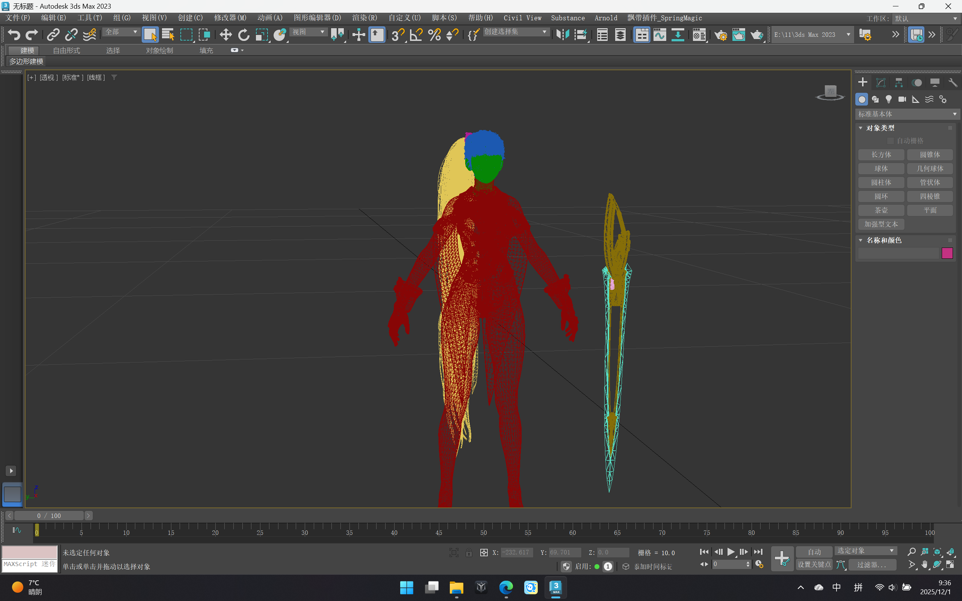Image resolution: width=962 pixels, height=601 pixels.
Task: Select the Rotate tool
Action: pos(243,35)
